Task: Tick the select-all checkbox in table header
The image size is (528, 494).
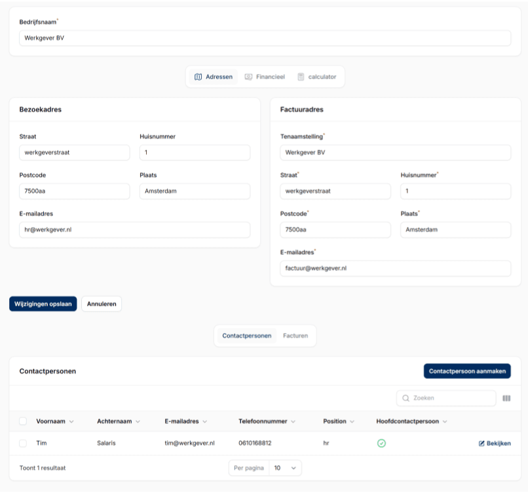Action: (23, 421)
